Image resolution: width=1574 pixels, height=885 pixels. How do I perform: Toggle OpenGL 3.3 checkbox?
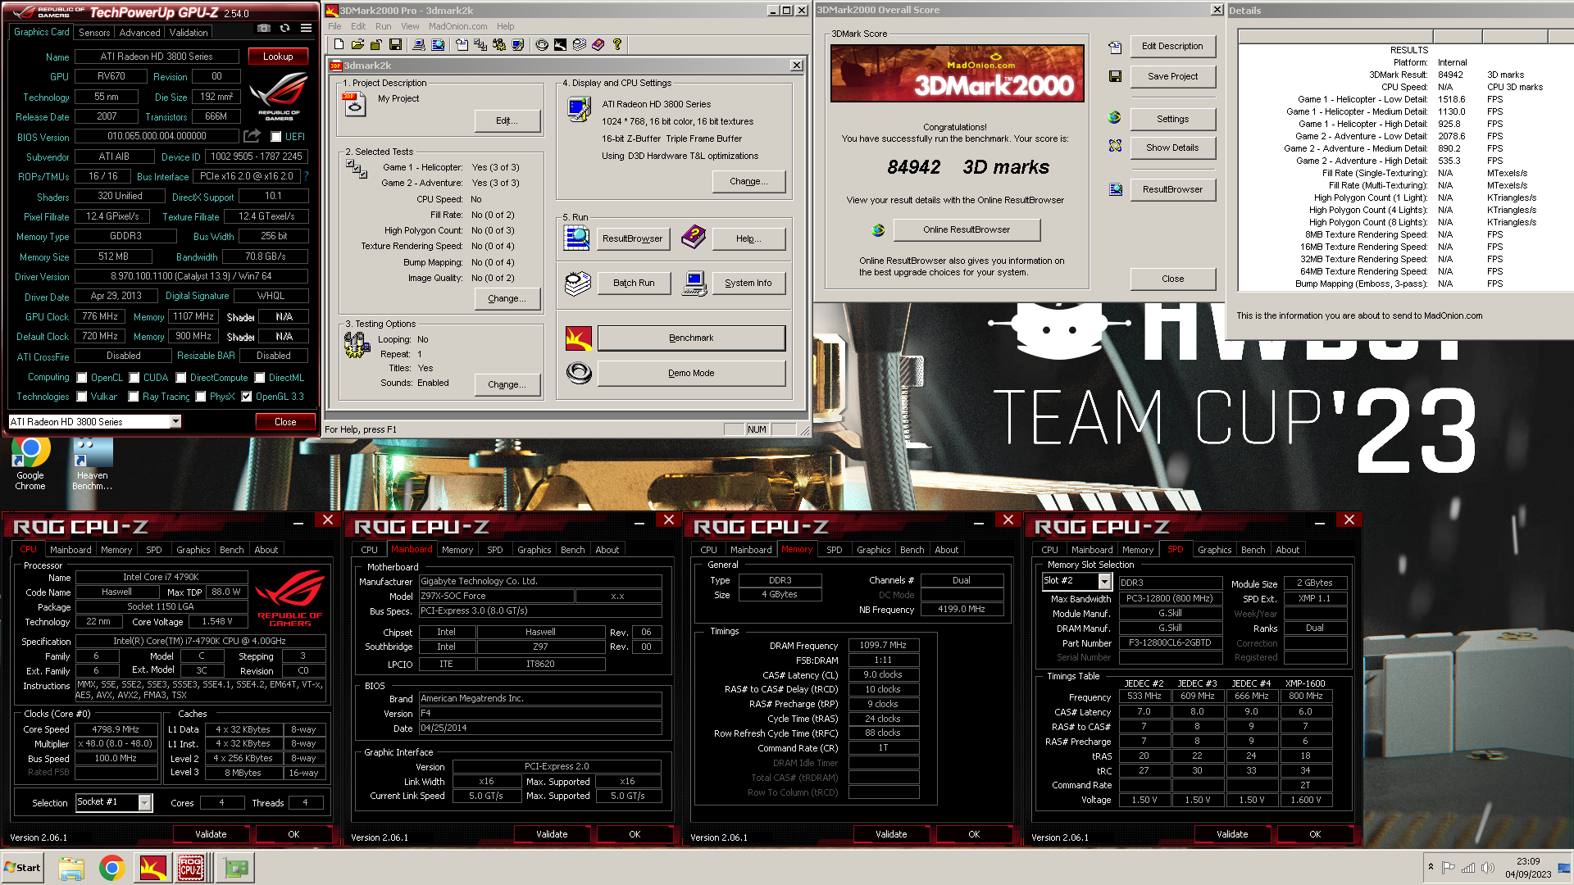[246, 397]
